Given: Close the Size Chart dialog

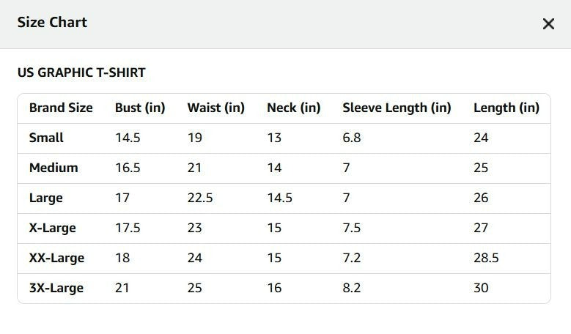Looking at the screenshot, I should click(548, 24).
